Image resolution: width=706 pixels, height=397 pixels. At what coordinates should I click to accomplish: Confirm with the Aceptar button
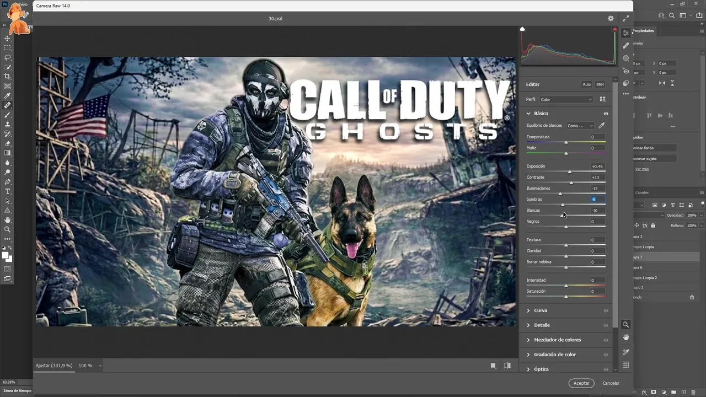point(581,383)
